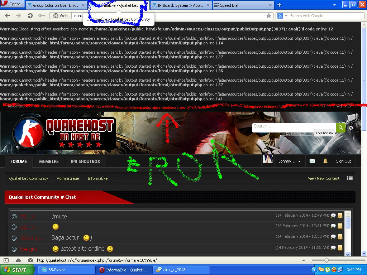Close the Speed Dial tab
This screenshot has height=275, width=367.
tap(270, 5)
